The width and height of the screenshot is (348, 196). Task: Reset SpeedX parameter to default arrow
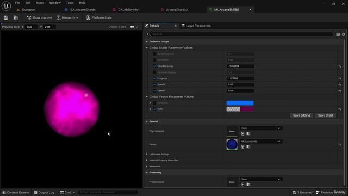point(339,85)
